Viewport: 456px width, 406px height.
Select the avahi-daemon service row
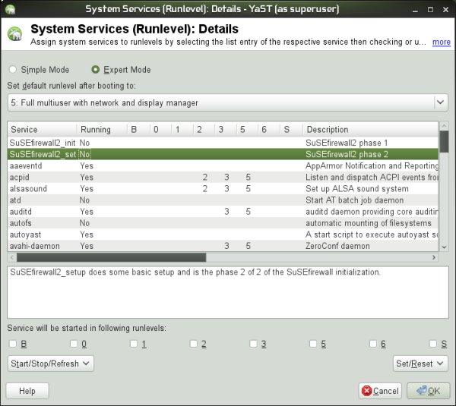pos(223,246)
